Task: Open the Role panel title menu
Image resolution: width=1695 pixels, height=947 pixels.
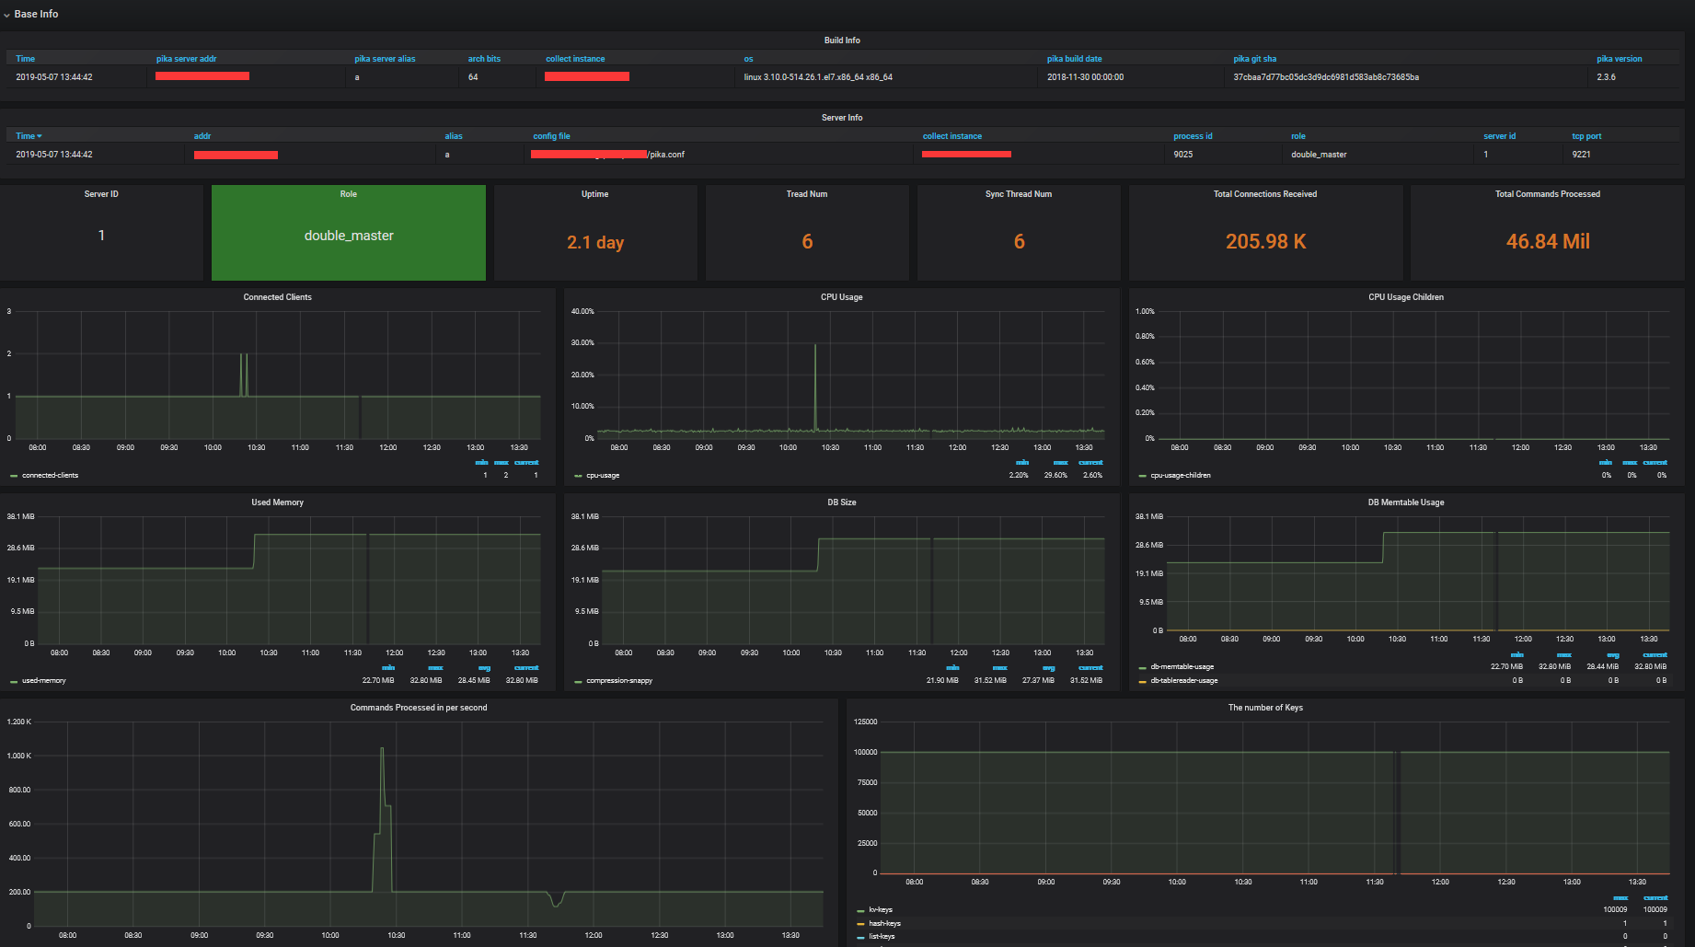Action: (348, 194)
